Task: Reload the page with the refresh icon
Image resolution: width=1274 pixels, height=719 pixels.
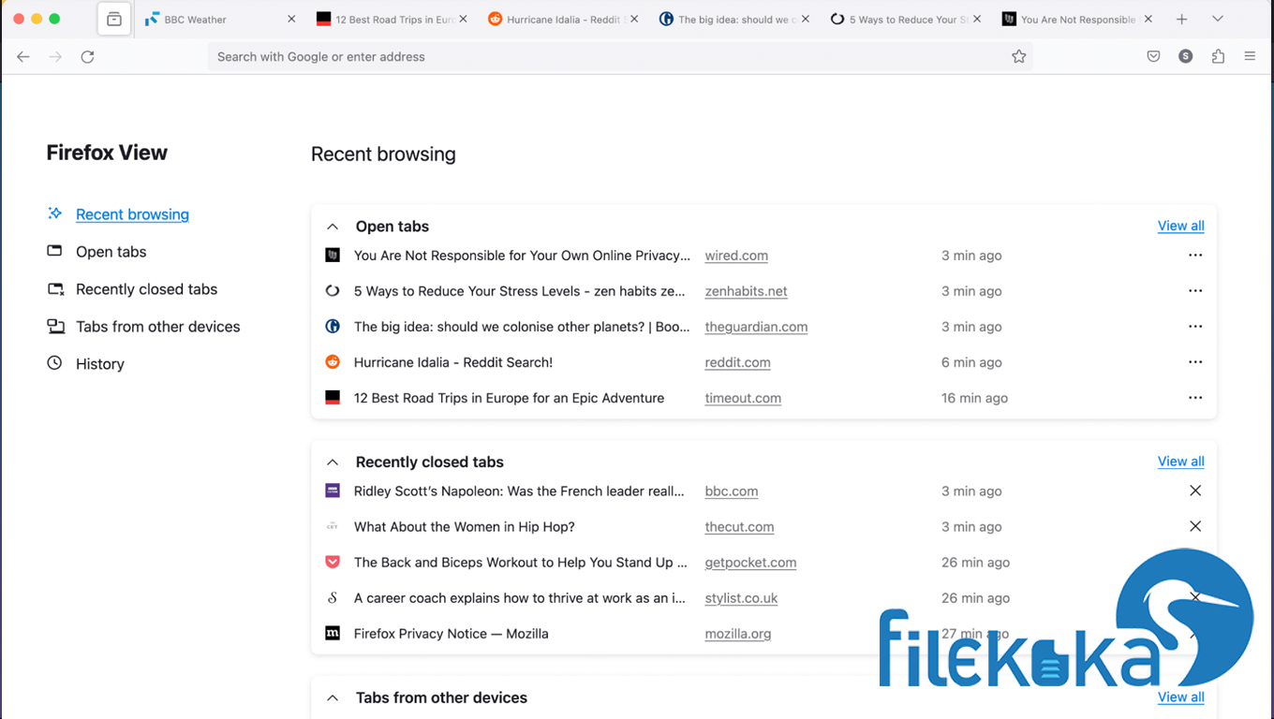Action: [x=87, y=57]
